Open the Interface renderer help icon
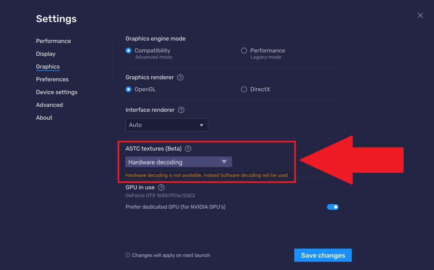This screenshot has height=270, width=434. coord(181,110)
